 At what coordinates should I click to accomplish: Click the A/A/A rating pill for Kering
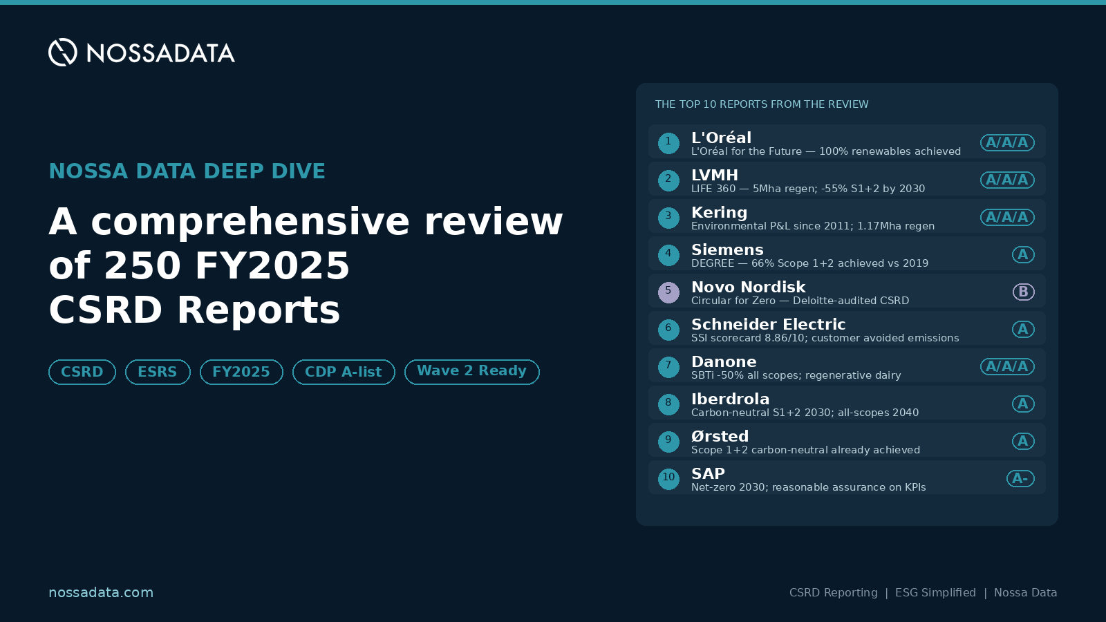tap(1007, 218)
